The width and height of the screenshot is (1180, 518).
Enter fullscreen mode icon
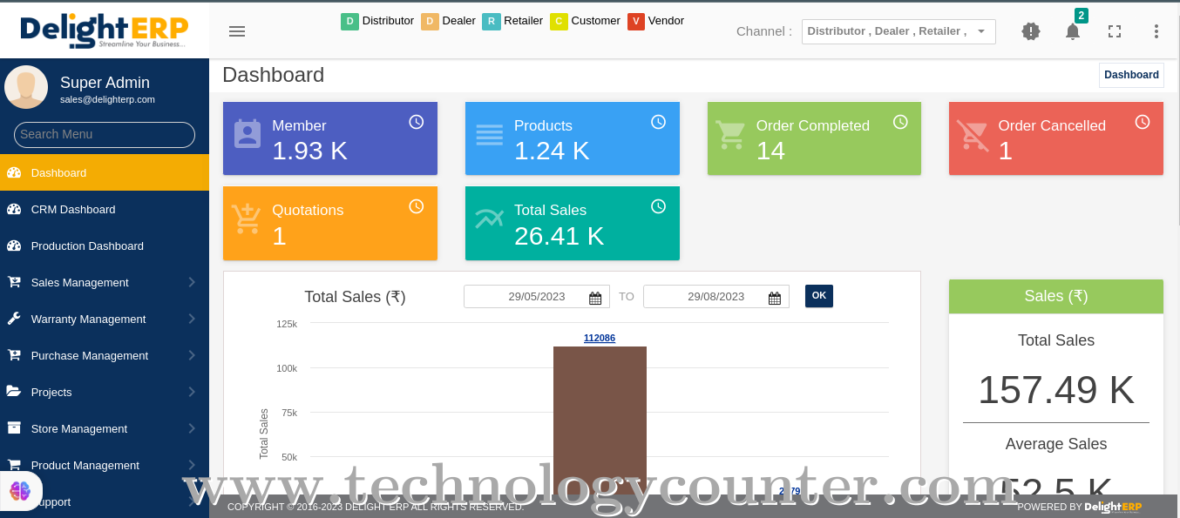pyautogui.click(x=1115, y=31)
